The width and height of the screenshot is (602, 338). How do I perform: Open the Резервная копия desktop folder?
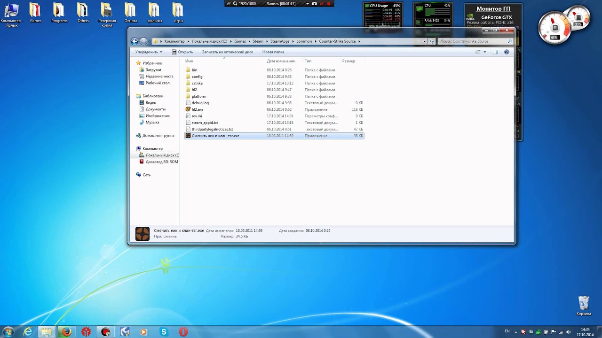[107, 15]
